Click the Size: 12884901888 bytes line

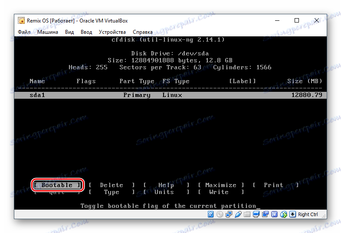170,60
